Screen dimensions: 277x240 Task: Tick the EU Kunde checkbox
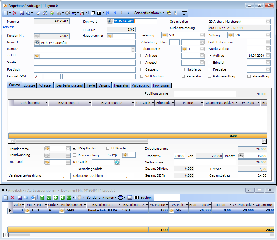108,148
